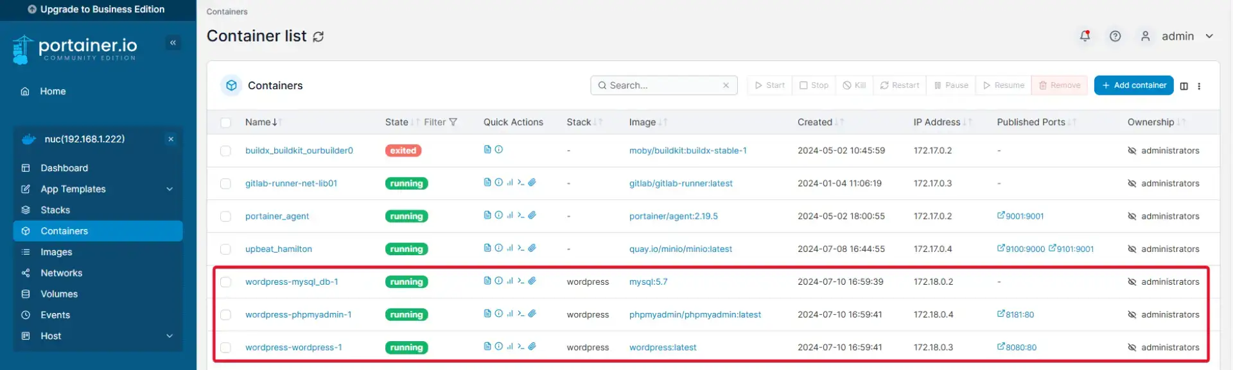Attach to the upbeat_hamilton container

[x=532, y=248]
